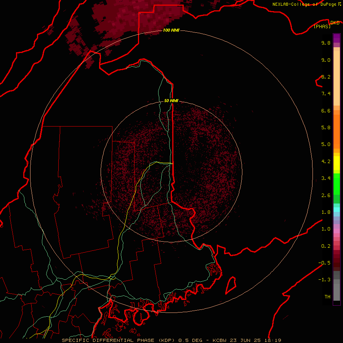Click the 5.8 scale value

point(326,127)
